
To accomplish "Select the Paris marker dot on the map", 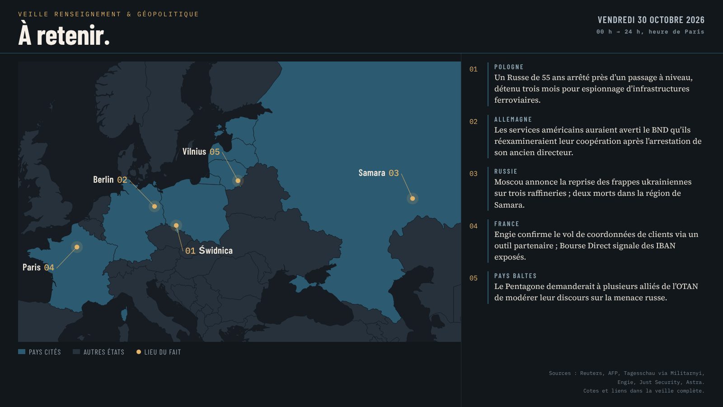I will (x=77, y=247).
